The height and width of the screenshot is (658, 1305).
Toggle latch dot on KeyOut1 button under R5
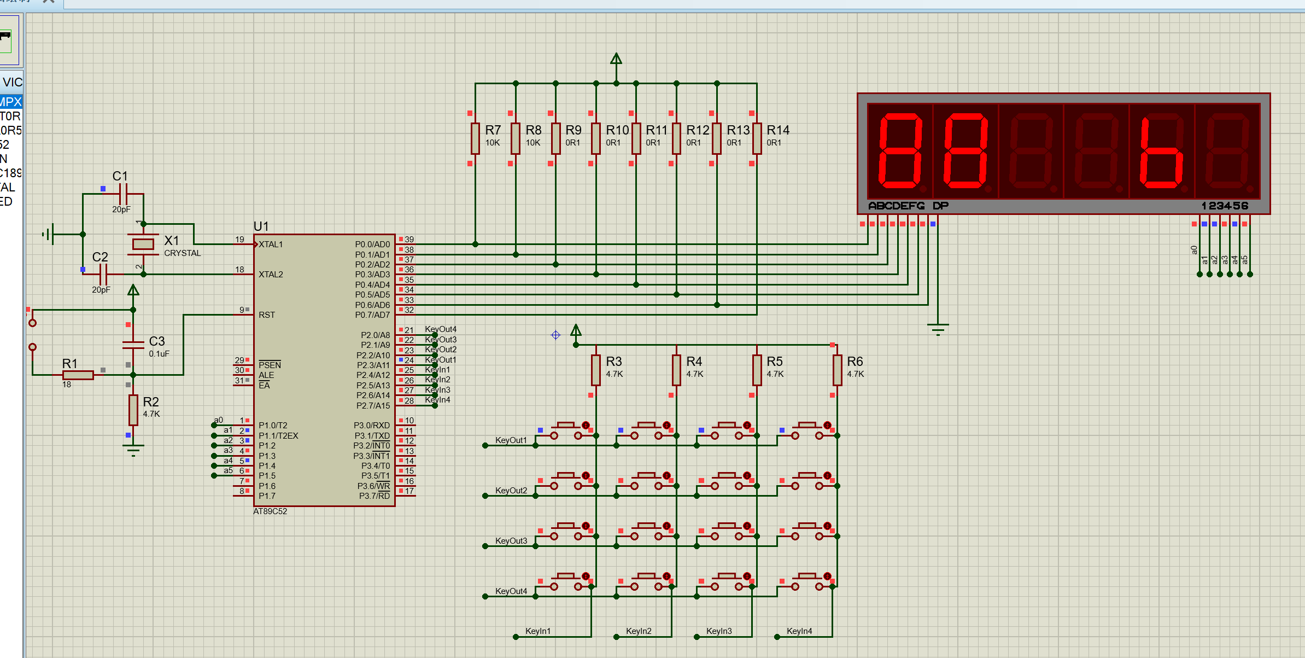click(747, 425)
